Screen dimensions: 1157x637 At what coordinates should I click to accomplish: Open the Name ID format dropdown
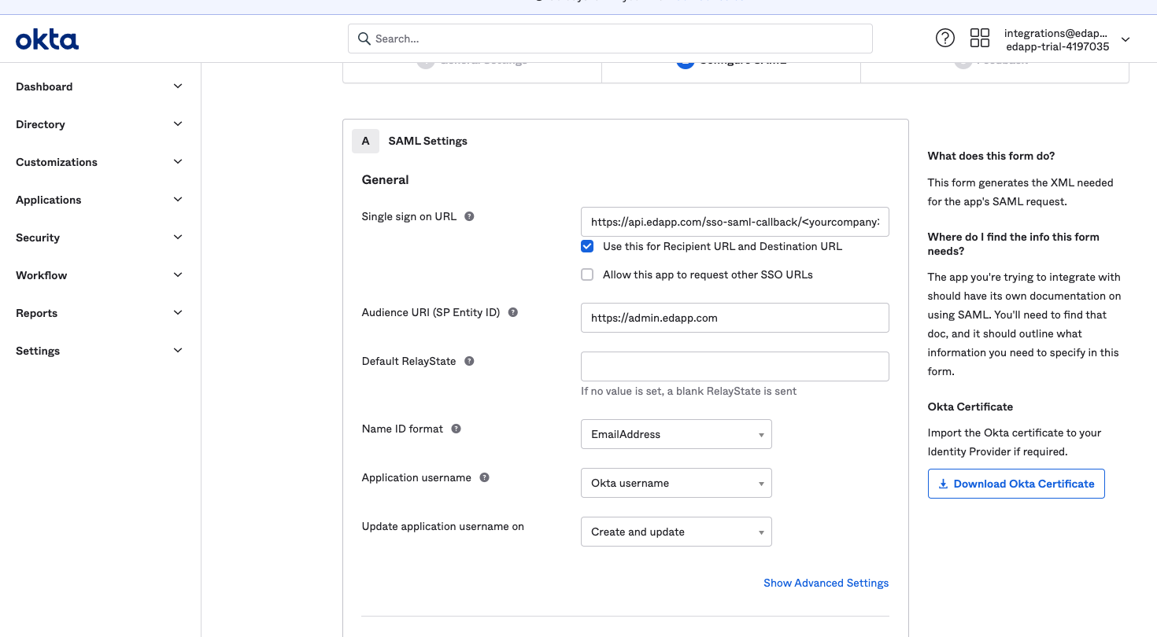(x=676, y=434)
